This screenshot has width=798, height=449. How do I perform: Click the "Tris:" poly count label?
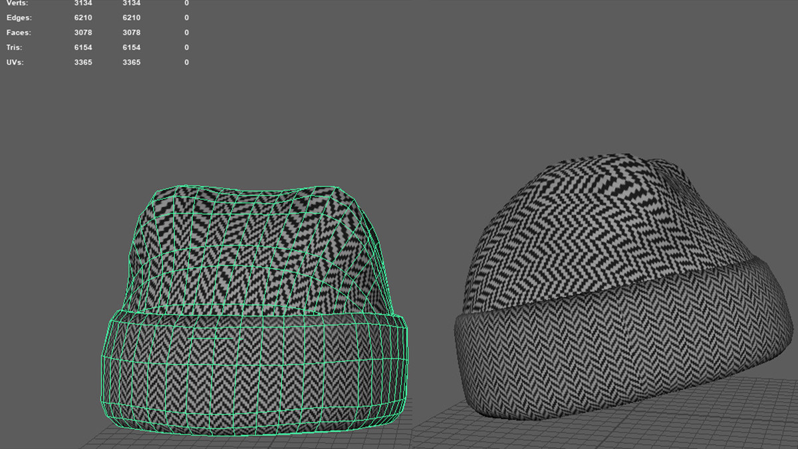(15, 47)
